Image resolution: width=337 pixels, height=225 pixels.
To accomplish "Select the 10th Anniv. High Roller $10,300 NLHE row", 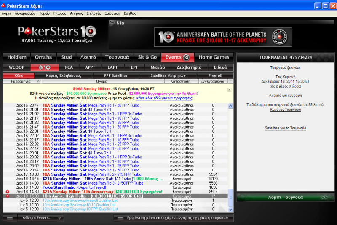I will [115, 196].
